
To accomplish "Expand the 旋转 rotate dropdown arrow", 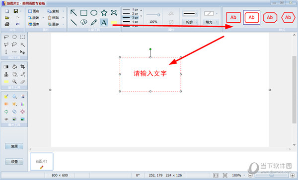I will tap(43, 18).
